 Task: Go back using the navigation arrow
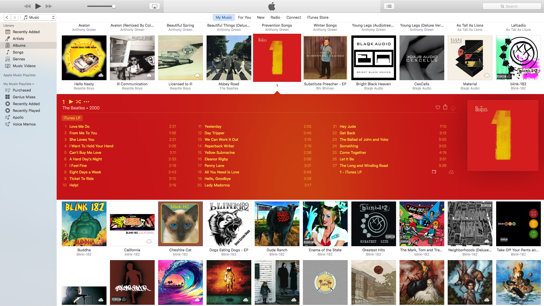pyautogui.click(x=7, y=17)
